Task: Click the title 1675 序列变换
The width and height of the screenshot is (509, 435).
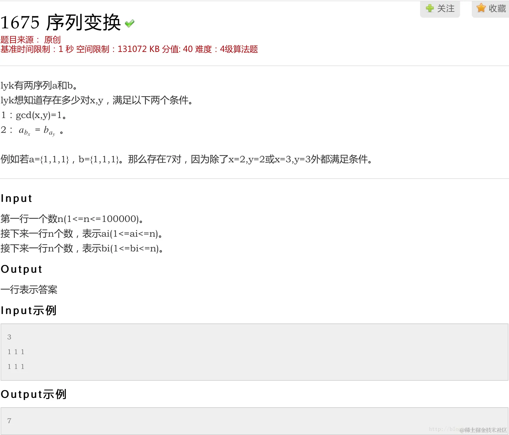Action: point(61,22)
